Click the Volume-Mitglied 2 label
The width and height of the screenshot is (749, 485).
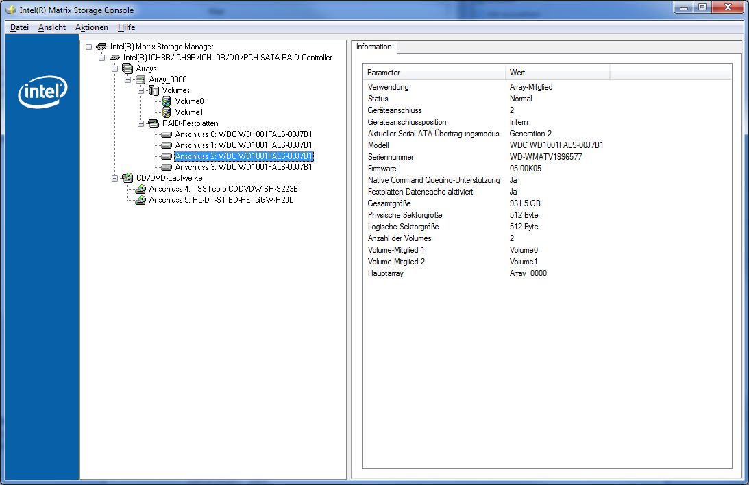(396, 262)
